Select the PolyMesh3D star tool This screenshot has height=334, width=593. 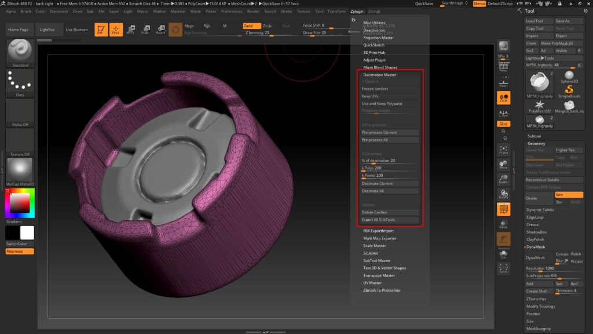[x=540, y=107]
